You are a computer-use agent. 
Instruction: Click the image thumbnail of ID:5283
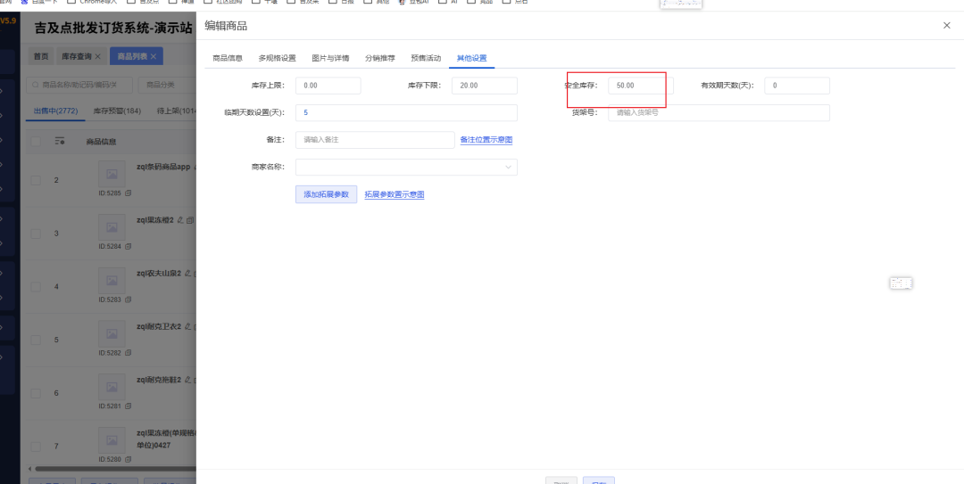tap(112, 281)
